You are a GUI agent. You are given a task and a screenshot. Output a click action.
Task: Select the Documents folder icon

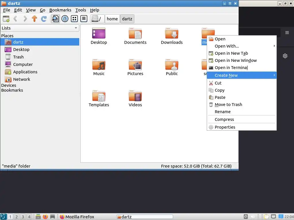[x=135, y=33]
